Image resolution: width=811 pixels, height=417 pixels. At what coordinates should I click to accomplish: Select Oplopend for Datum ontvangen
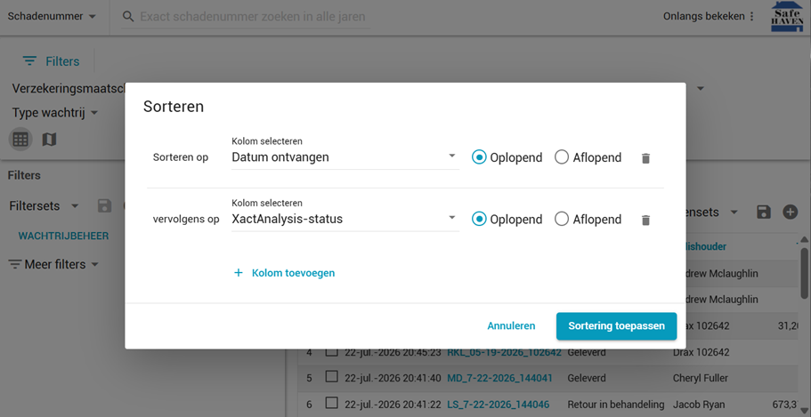tap(479, 157)
